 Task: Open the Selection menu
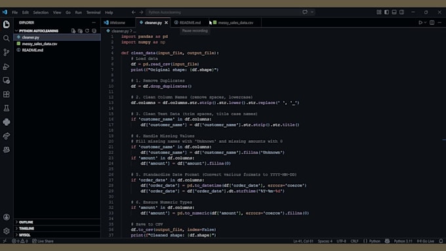click(x=41, y=12)
